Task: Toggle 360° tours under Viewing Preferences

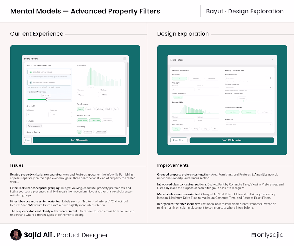Action: click(x=265, y=112)
